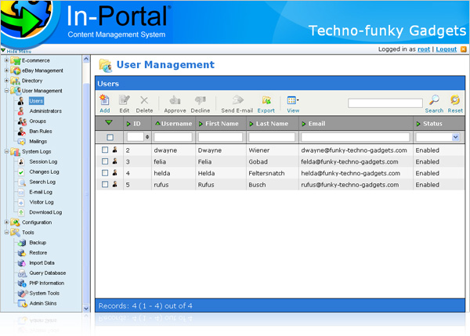Open Query Database under Tools

[47, 273]
